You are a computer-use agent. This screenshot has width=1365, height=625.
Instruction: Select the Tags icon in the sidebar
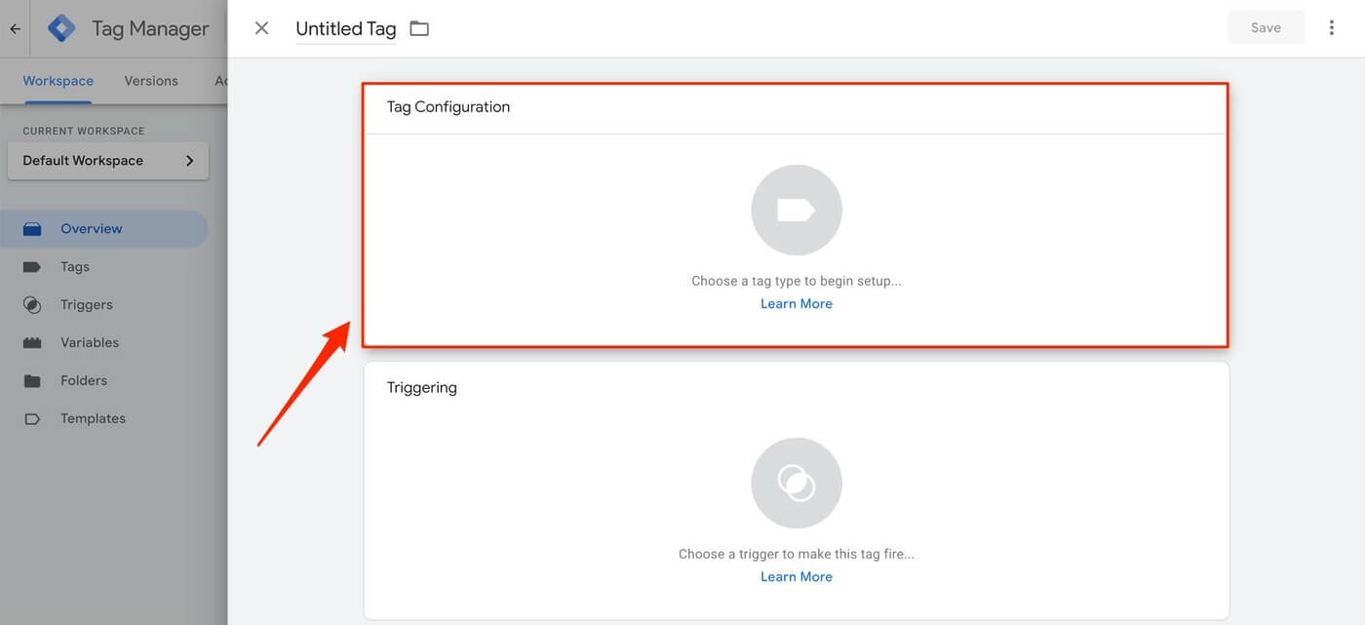32,266
